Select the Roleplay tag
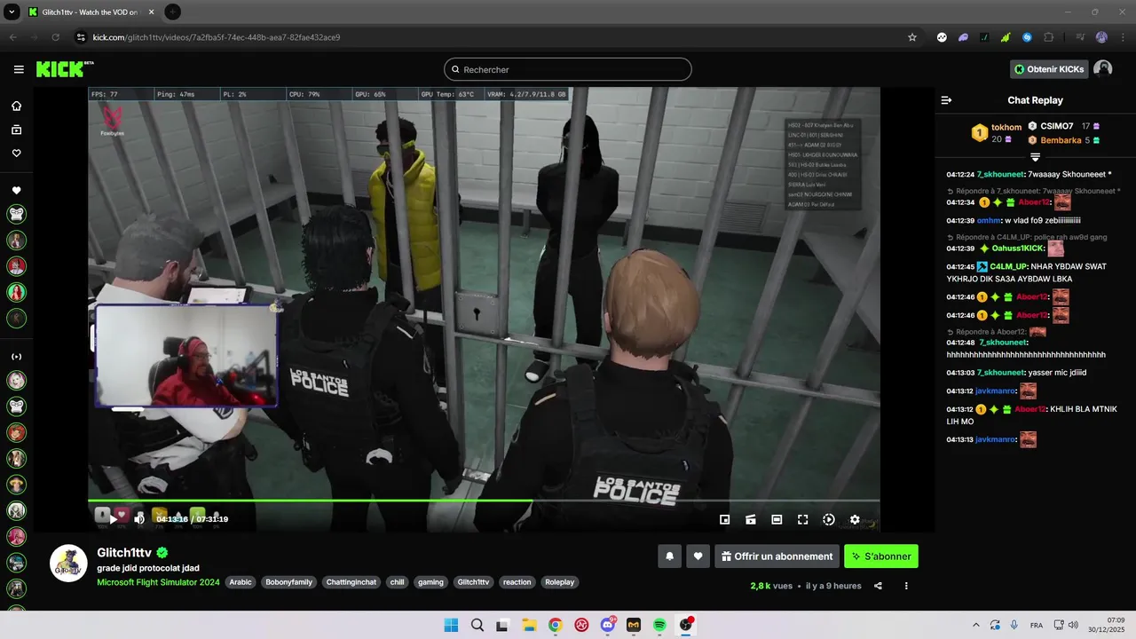 coord(559,582)
